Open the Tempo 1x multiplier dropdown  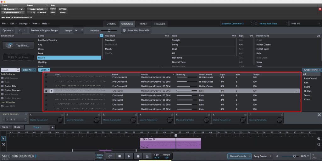(78, 30)
